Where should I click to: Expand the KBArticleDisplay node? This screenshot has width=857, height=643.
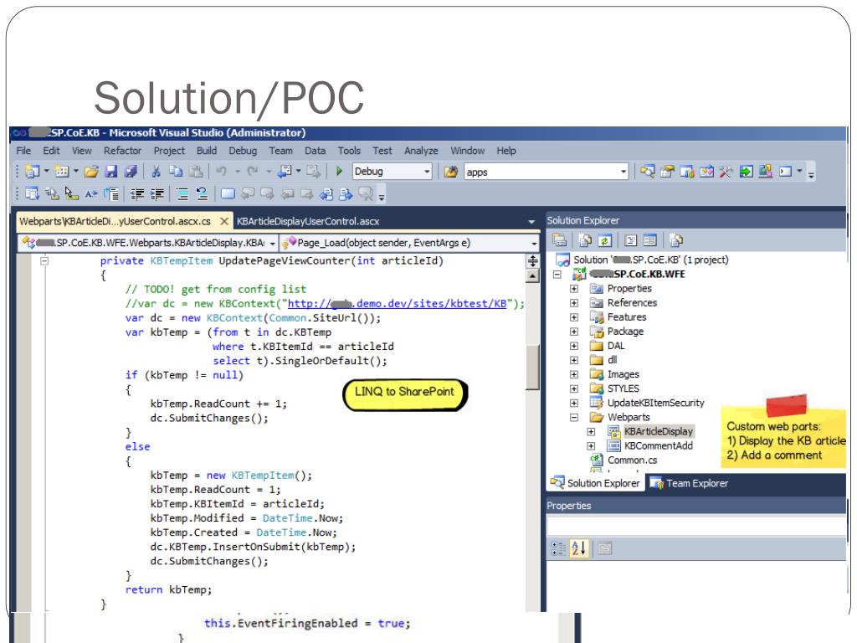(x=591, y=431)
